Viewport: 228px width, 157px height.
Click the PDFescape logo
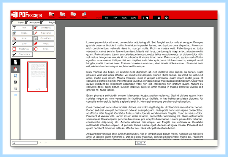pyautogui.click(x=27, y=15)
